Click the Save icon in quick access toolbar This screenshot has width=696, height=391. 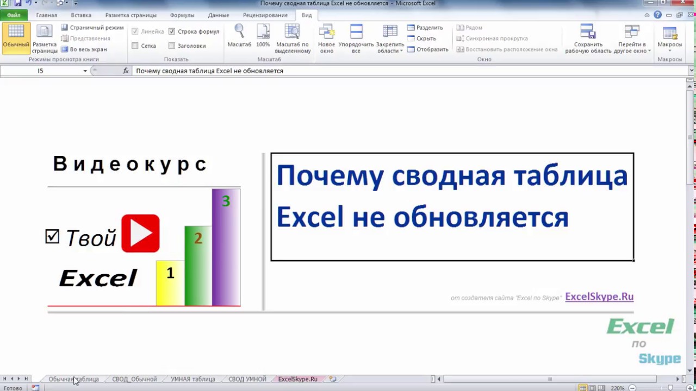point(17,3)
